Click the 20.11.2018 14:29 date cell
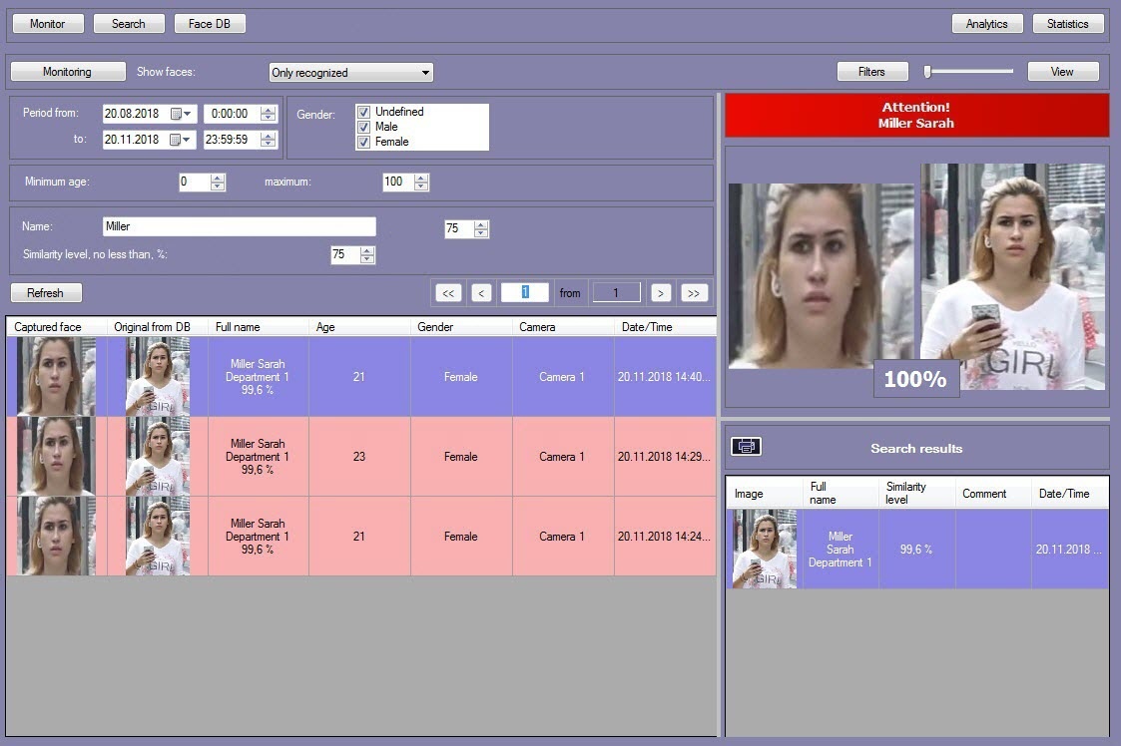 [x=665, y=457]
